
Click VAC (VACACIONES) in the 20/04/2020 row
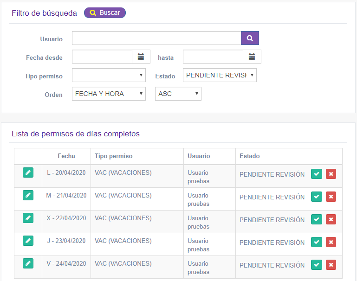tap(123, 172)
